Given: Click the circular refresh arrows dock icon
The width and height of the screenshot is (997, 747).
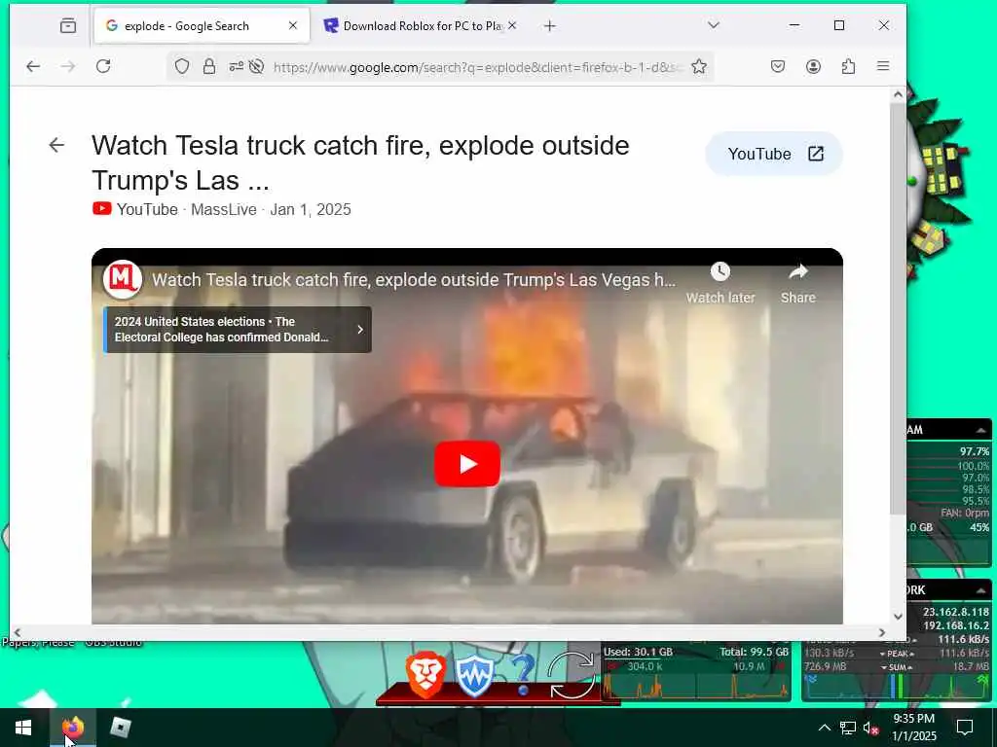Looking at the screenshot, I should pos(571,675).
